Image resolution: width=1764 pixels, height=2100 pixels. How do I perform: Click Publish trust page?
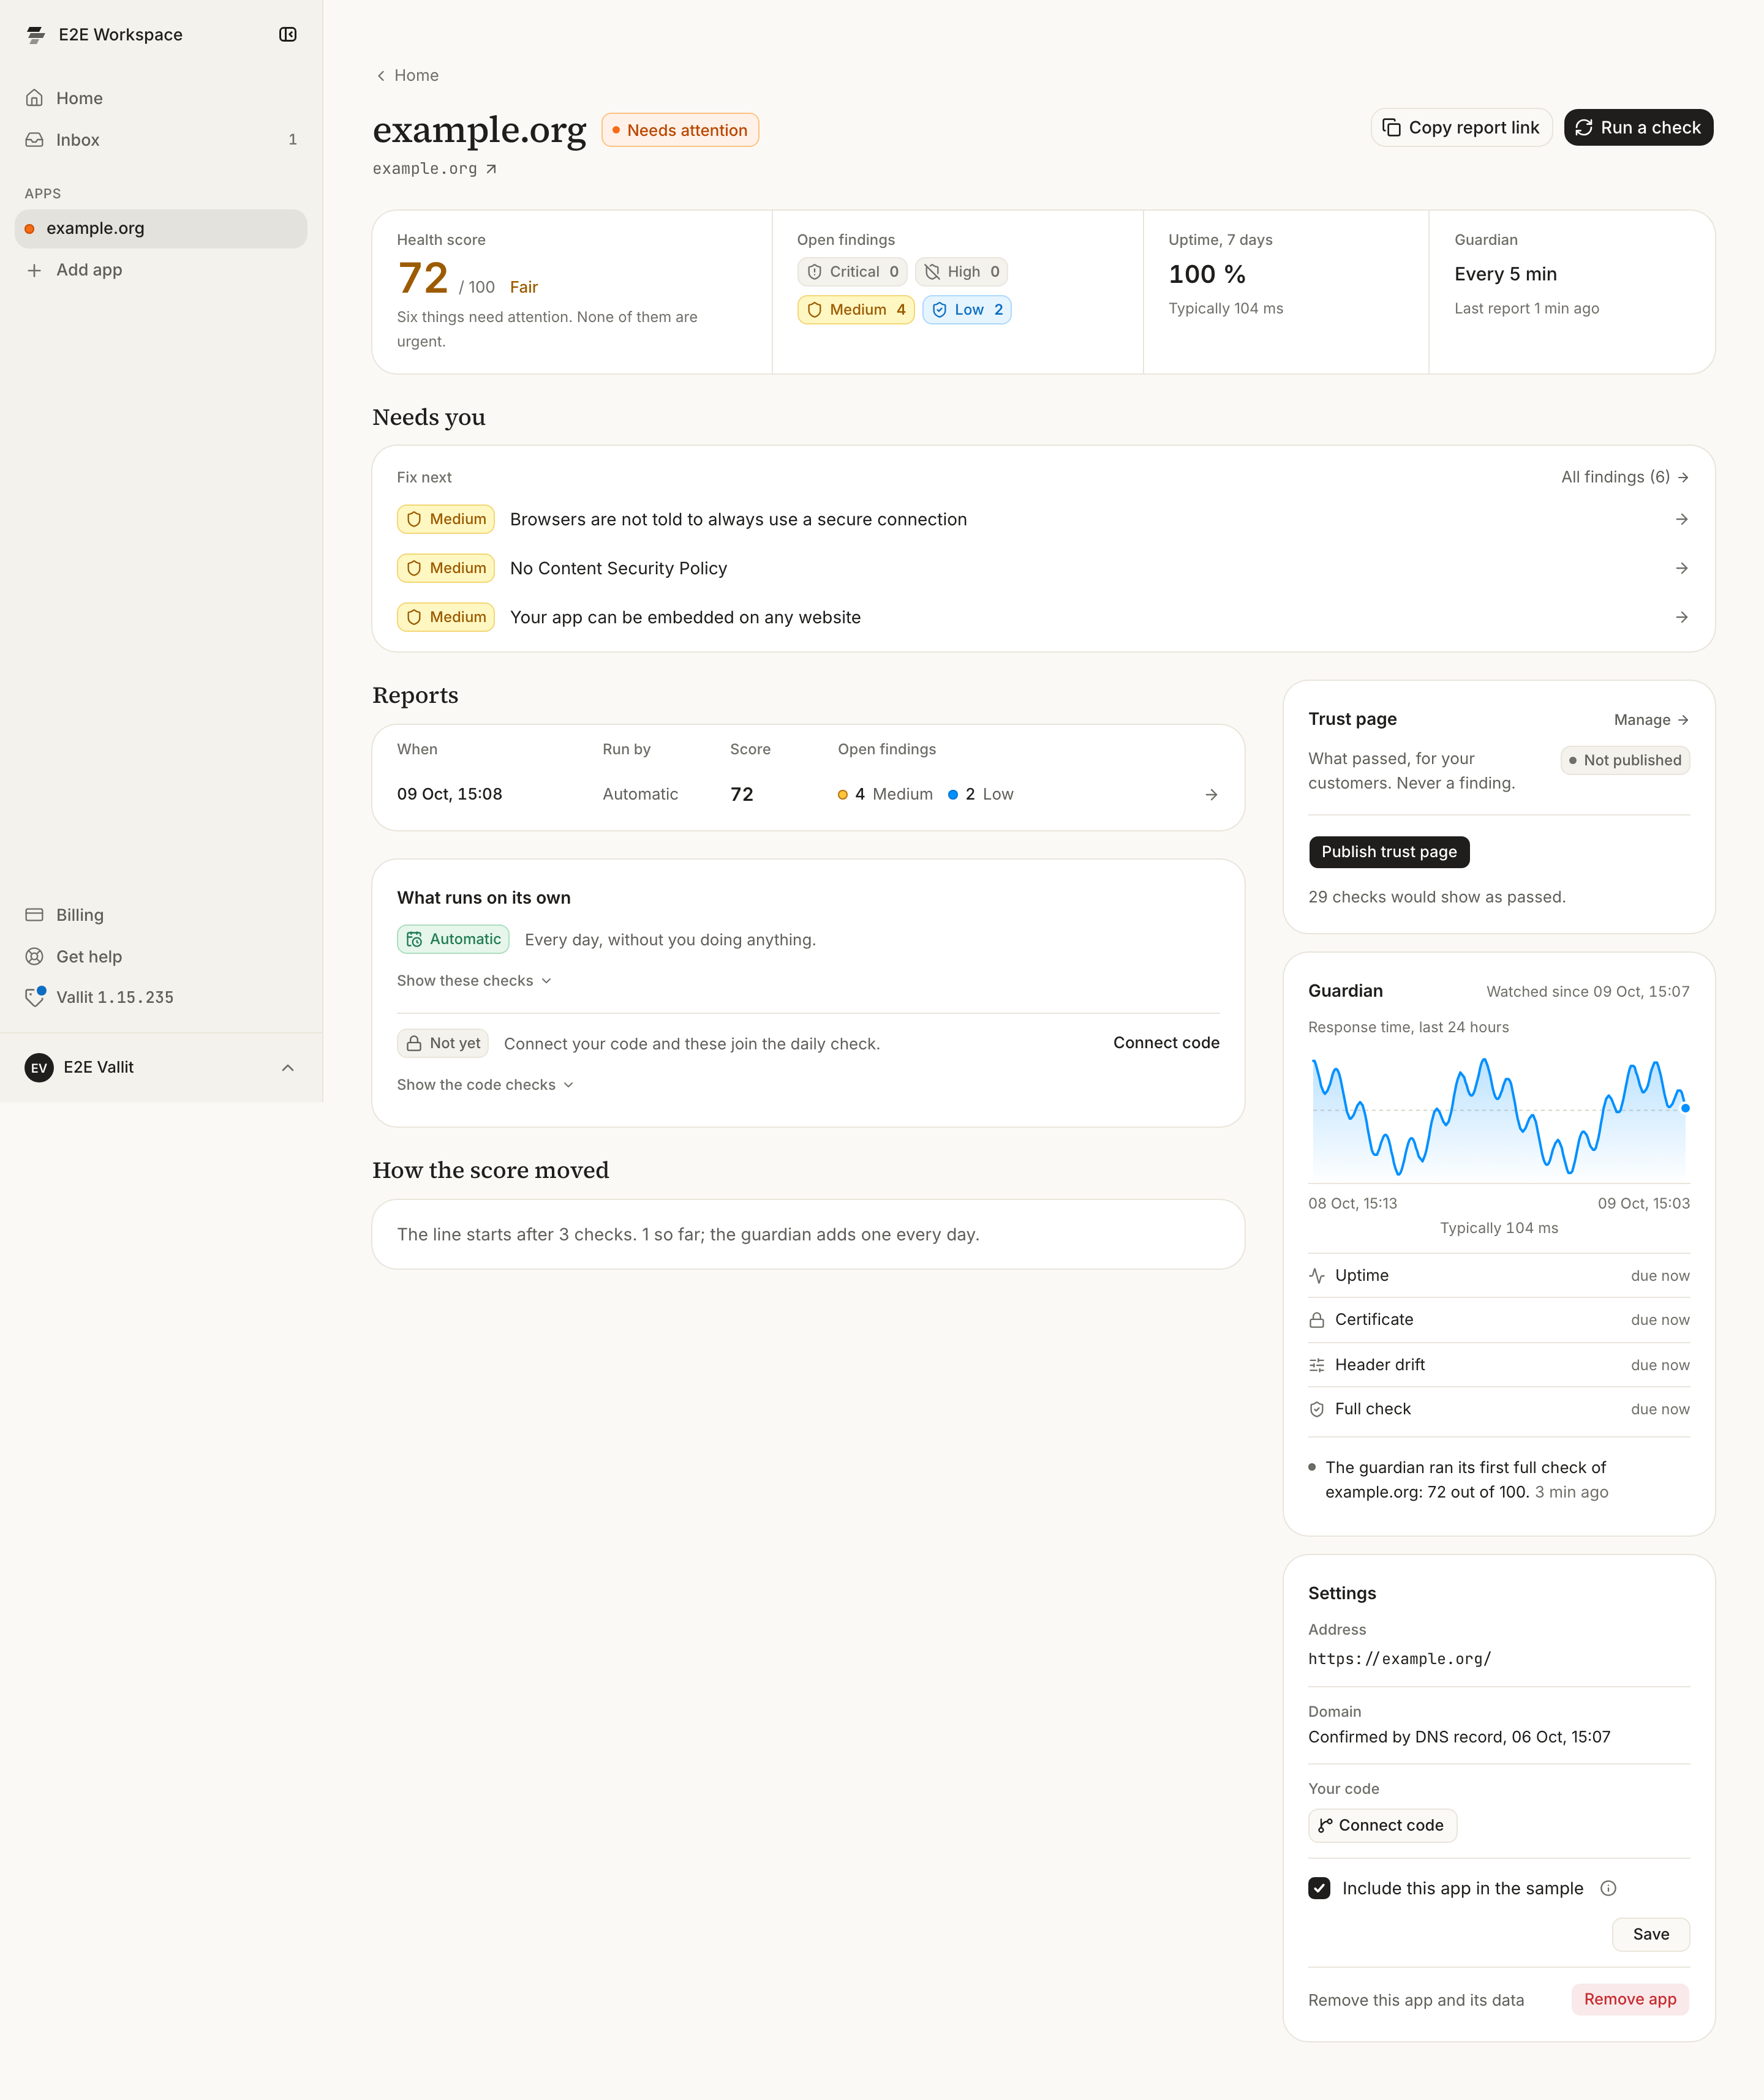pos(1389,852)
